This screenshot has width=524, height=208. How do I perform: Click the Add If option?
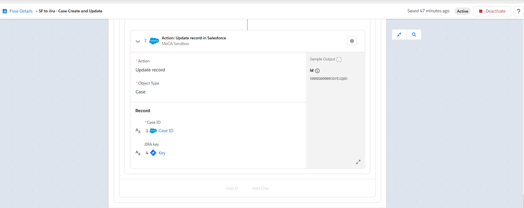(232, 188)
